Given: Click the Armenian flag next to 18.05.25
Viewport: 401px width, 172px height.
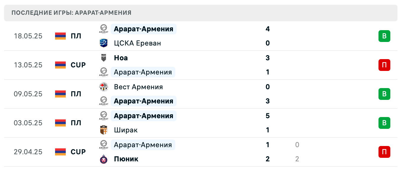Looking at the screenshot, I should coord(60,36).
